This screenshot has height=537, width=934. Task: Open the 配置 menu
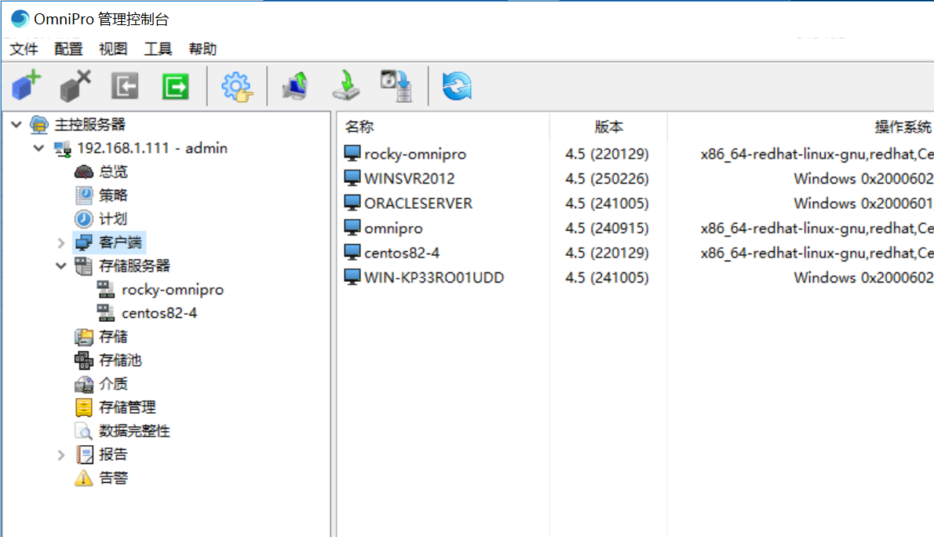pyautogui.click(x=68, y=49)
